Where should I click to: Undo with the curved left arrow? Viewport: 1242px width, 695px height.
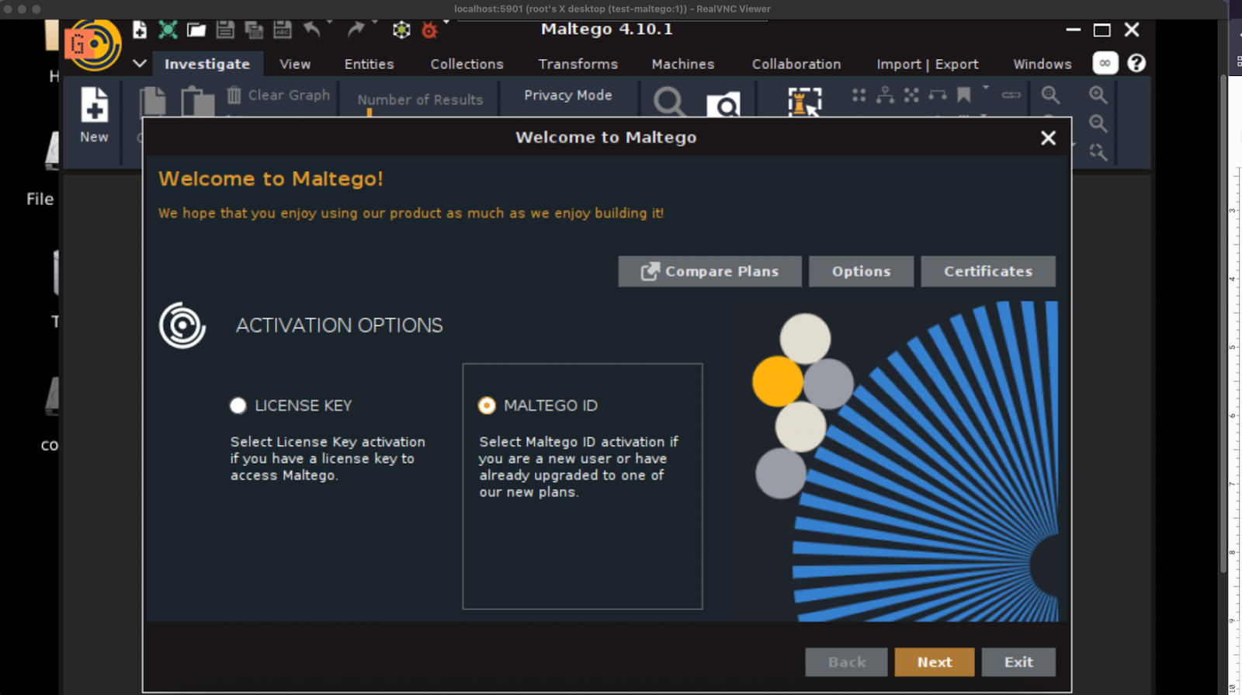312,30
